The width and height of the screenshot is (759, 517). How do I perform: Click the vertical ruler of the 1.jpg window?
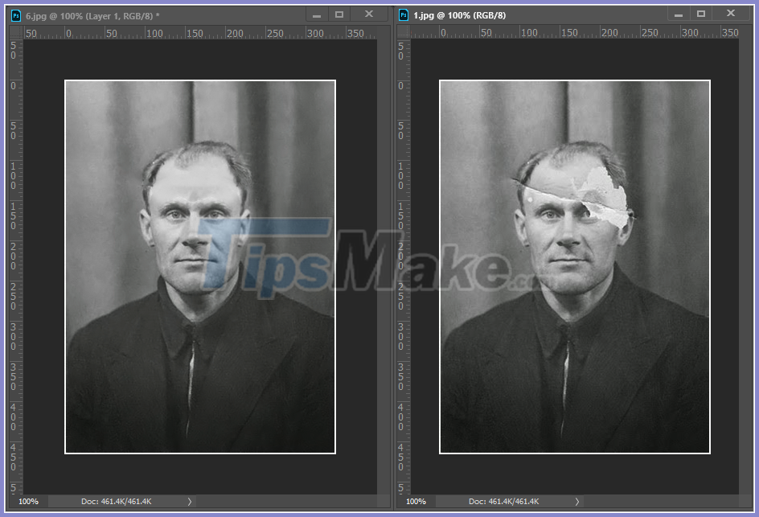(x=402, y=241)
